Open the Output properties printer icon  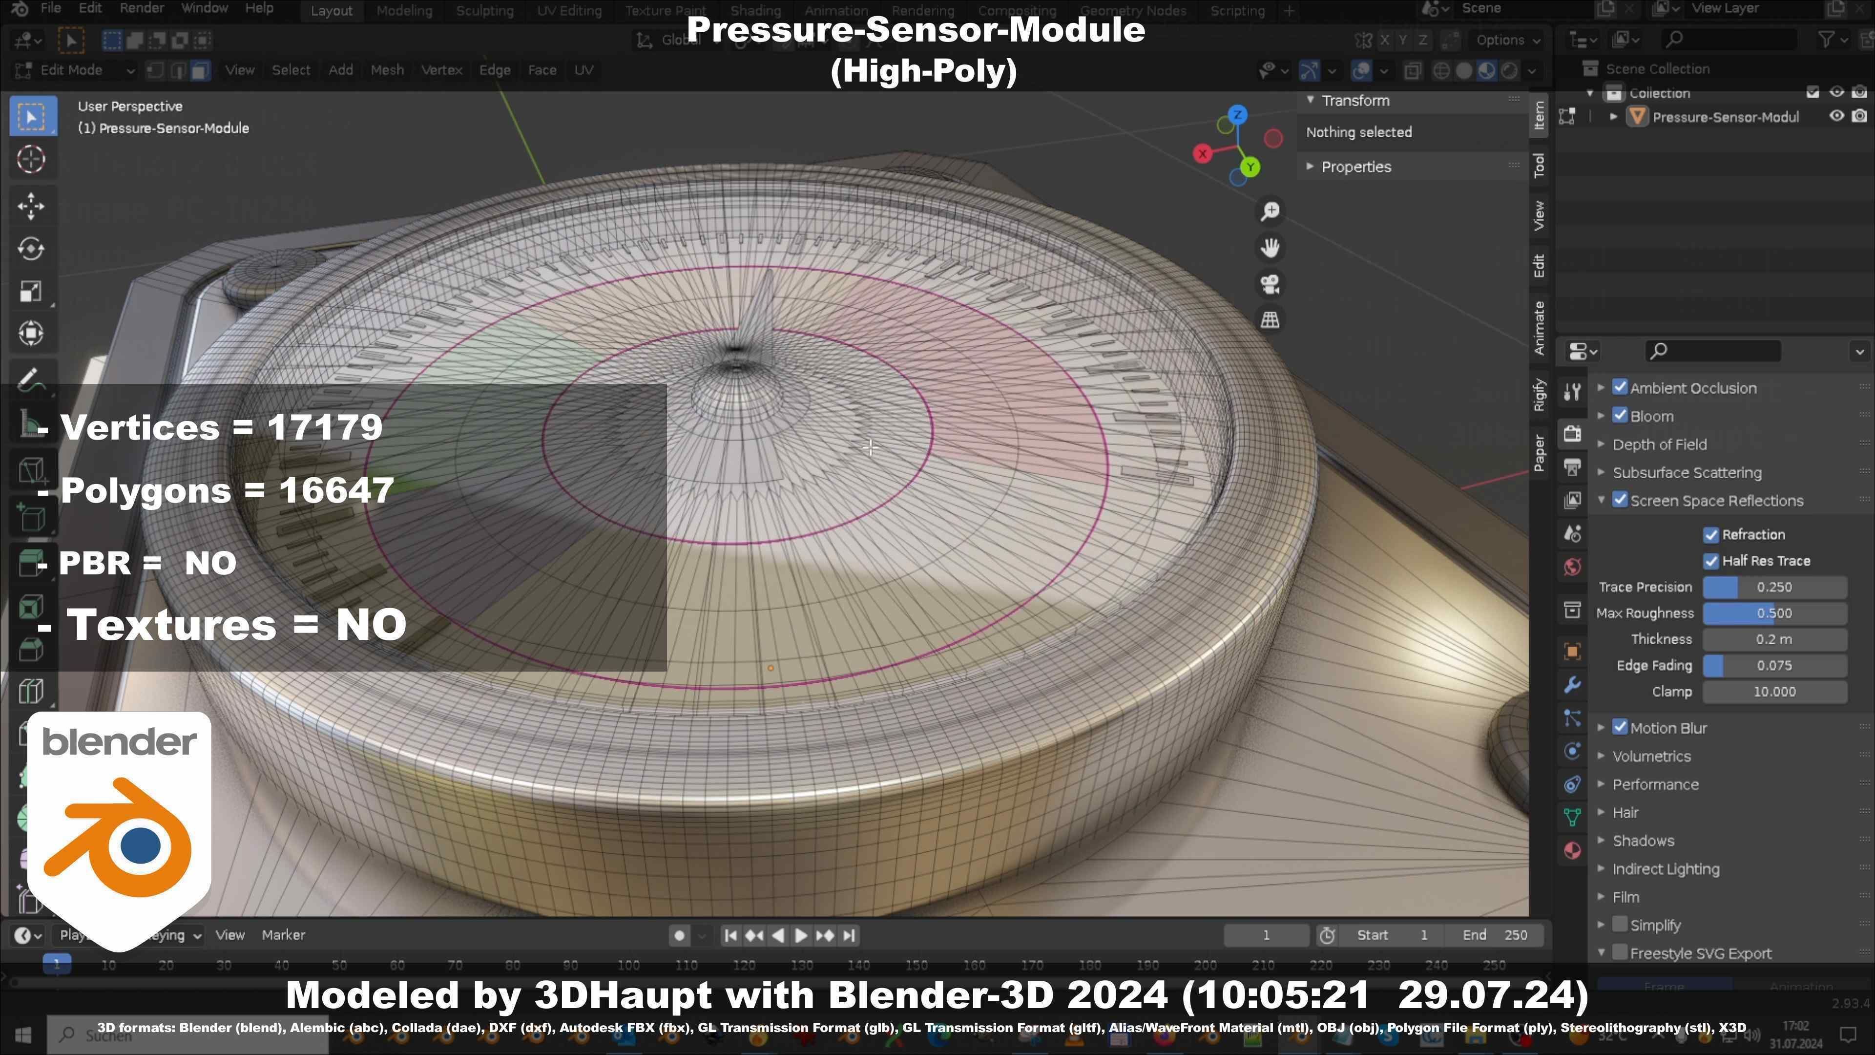coord(1572,467)
